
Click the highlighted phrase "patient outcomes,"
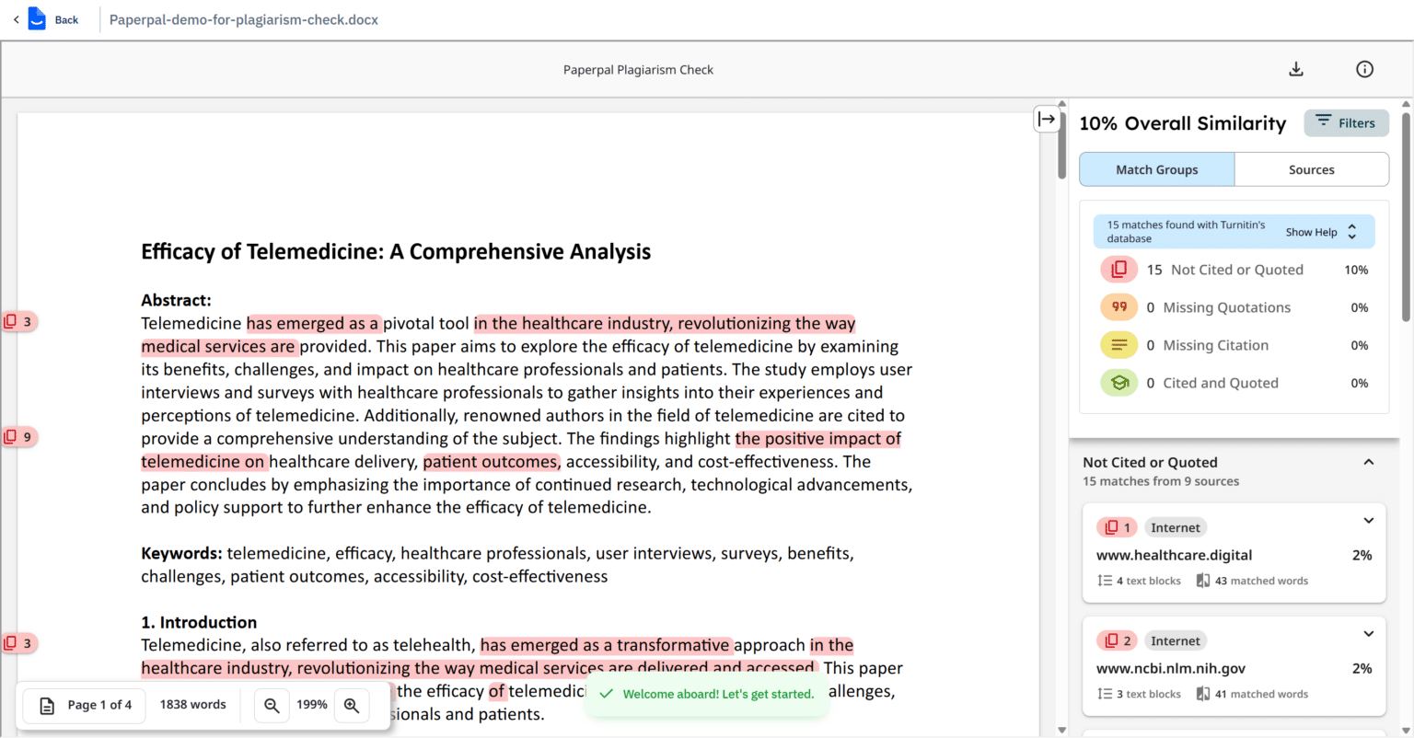pos(492,462)
